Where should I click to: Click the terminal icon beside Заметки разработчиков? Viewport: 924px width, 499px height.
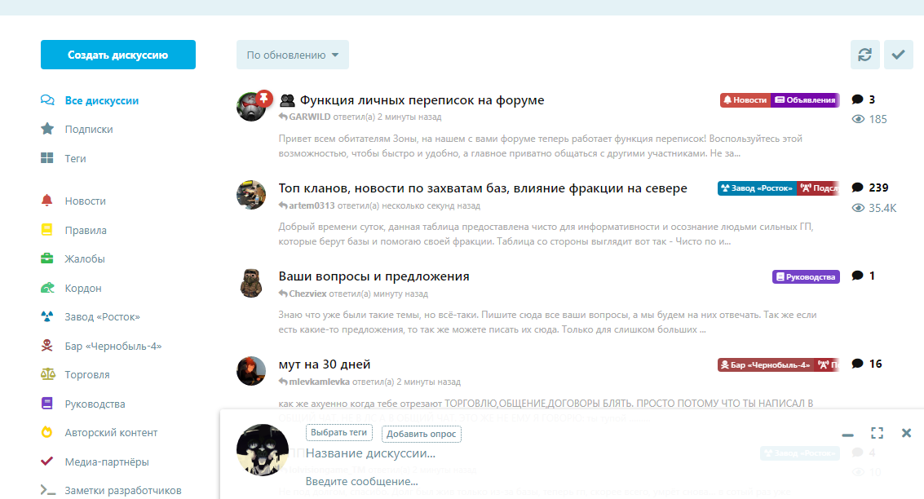coord(48,490)
